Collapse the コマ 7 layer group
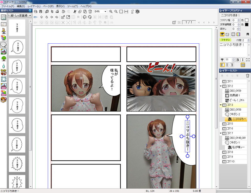 (x=221, y=133)
